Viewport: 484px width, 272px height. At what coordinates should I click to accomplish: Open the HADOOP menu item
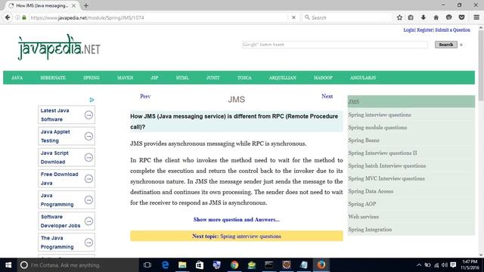click(323, 78)
